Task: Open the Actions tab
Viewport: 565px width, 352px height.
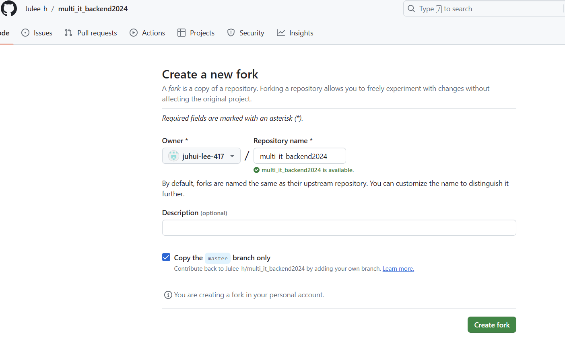Action: 147,33
